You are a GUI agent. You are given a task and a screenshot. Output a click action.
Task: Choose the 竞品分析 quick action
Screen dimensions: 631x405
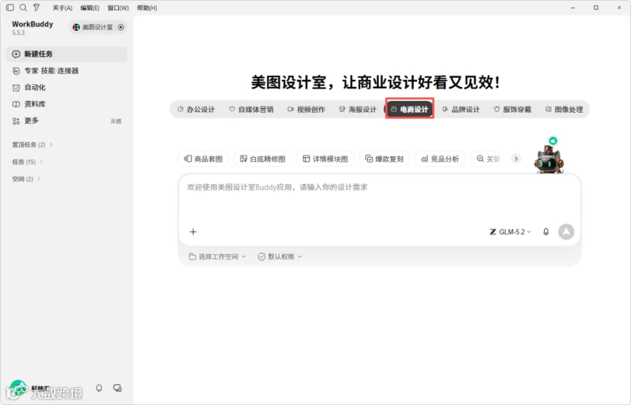pos(440,159)
